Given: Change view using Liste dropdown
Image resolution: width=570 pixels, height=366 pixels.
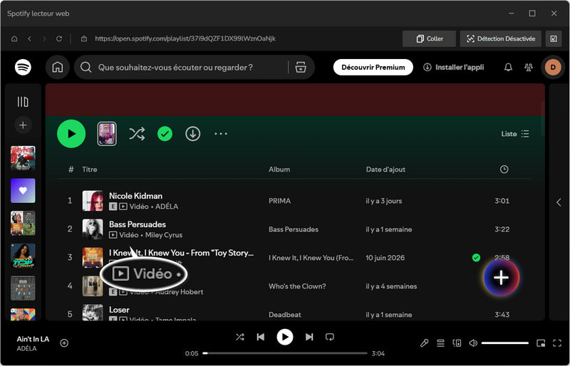Looking at the screenshot, I should 515,134.
